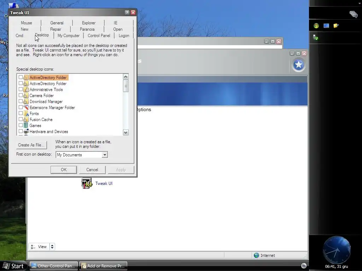Click the blue desktop window sidebar icon
Image resolution: width=362 pixels, height=271 pixels.
pos(326,25)
